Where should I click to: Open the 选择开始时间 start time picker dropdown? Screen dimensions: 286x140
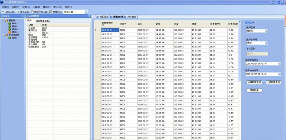pyautogui.click(x=280, y=64)
